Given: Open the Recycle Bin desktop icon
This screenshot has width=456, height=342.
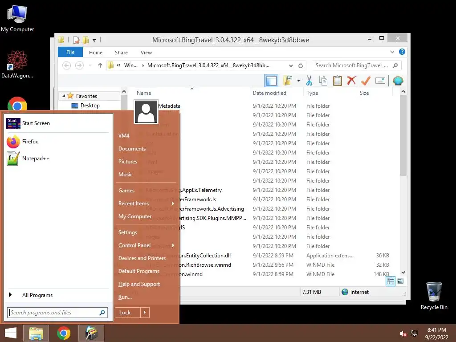Looking at the screenshot, I should coord(434,296).
